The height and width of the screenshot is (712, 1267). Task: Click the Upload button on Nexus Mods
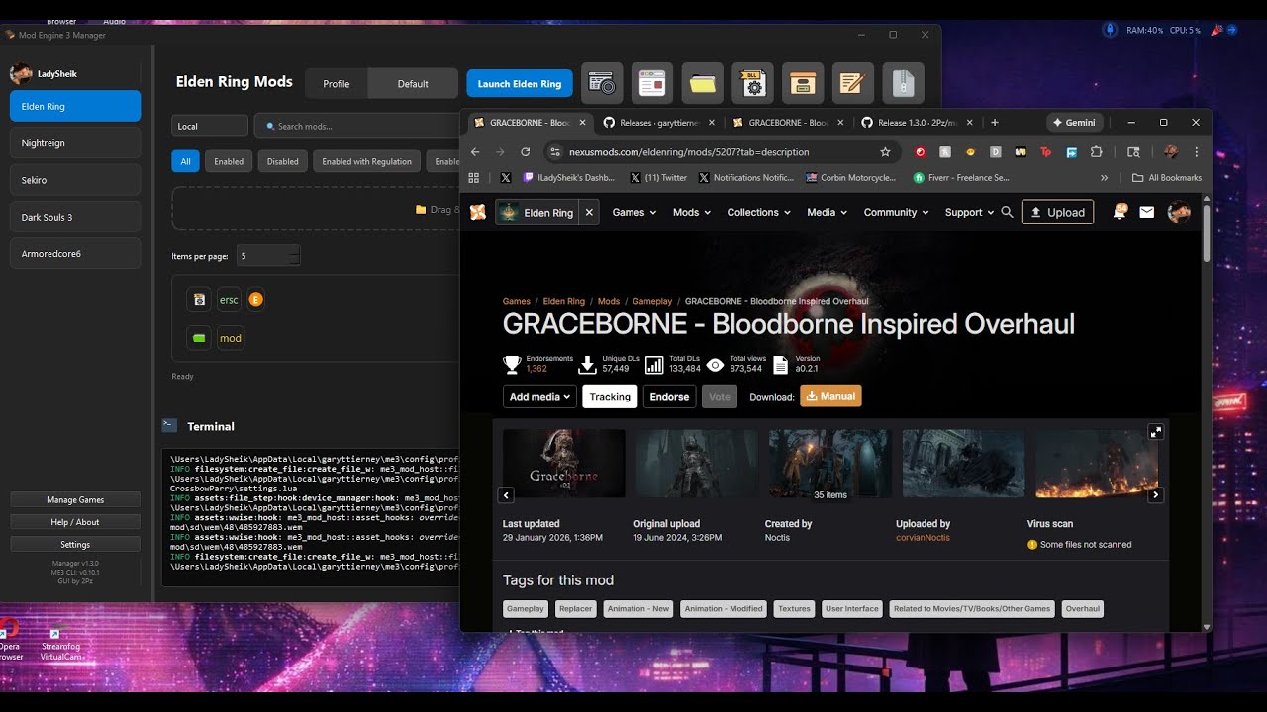(1057, 212)
